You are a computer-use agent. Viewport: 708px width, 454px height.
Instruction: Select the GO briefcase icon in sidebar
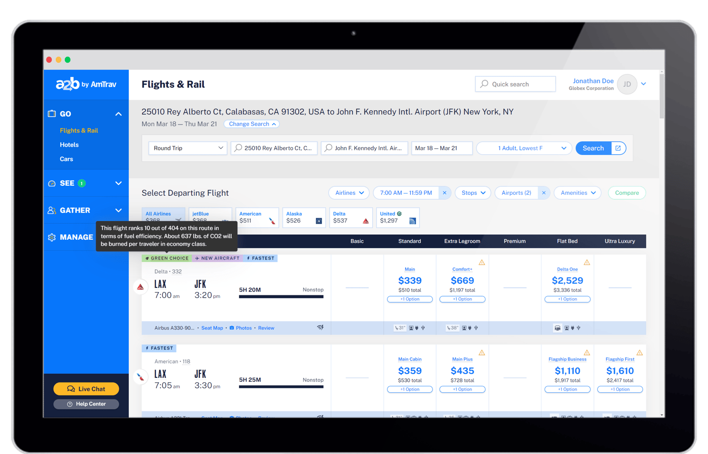pos(51,113)
